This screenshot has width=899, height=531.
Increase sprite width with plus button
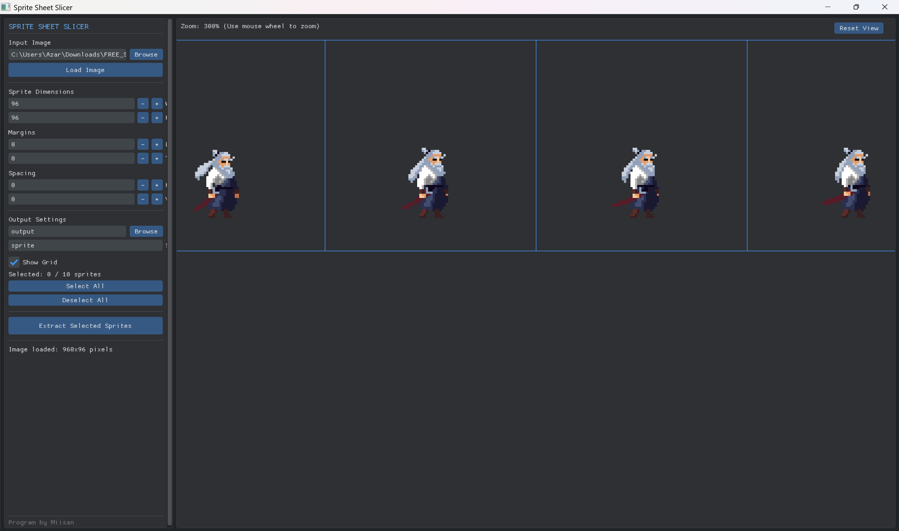point(157,104)
